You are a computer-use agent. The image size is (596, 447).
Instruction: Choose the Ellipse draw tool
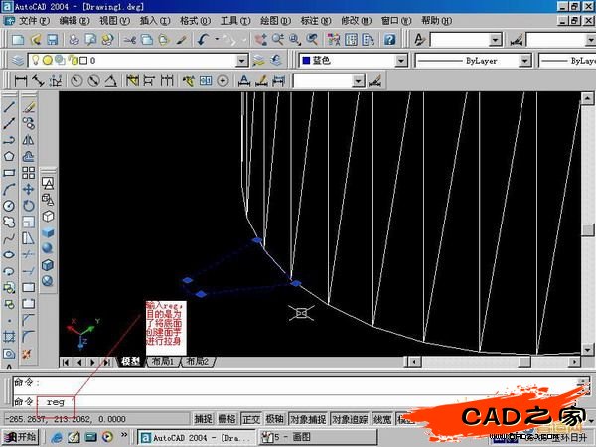coord(9,254)
